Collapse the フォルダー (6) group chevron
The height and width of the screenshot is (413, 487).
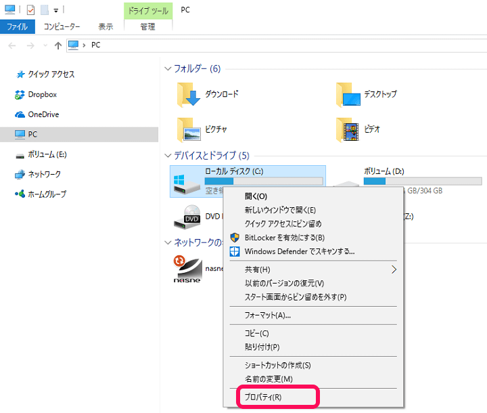(168, 68)
